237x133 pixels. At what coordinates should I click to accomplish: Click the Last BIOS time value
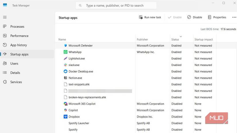pos(228,29)
